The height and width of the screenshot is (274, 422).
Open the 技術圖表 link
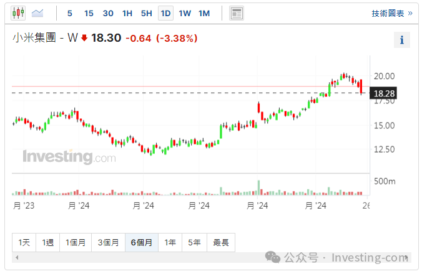click(x=392, y=13)
